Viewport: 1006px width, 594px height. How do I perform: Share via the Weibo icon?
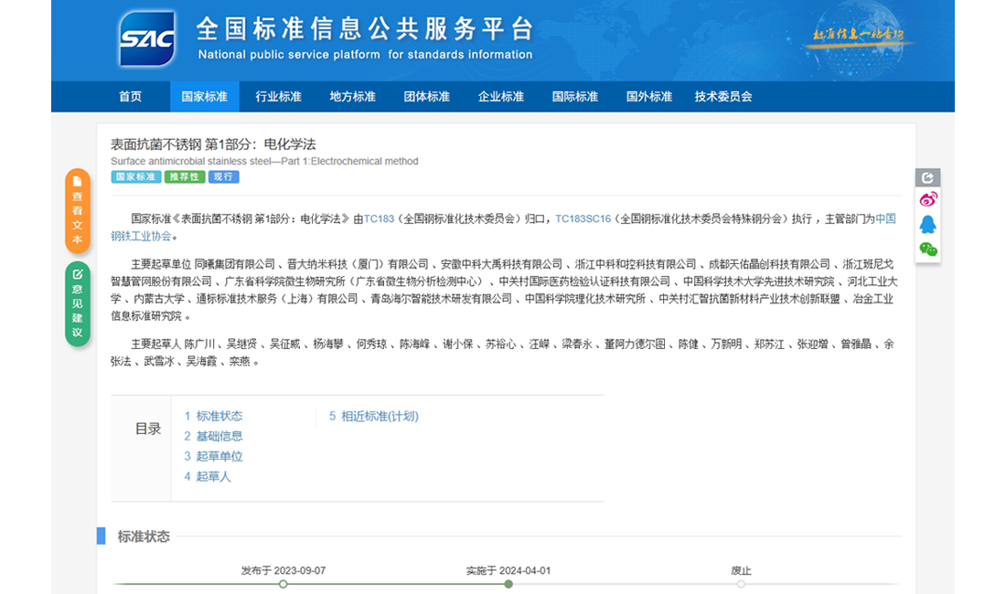[x=927, y=199]
